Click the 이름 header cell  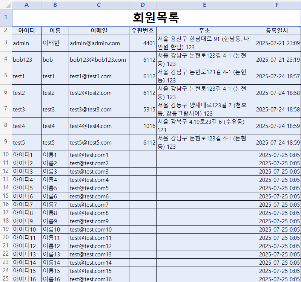coord(55,30)
